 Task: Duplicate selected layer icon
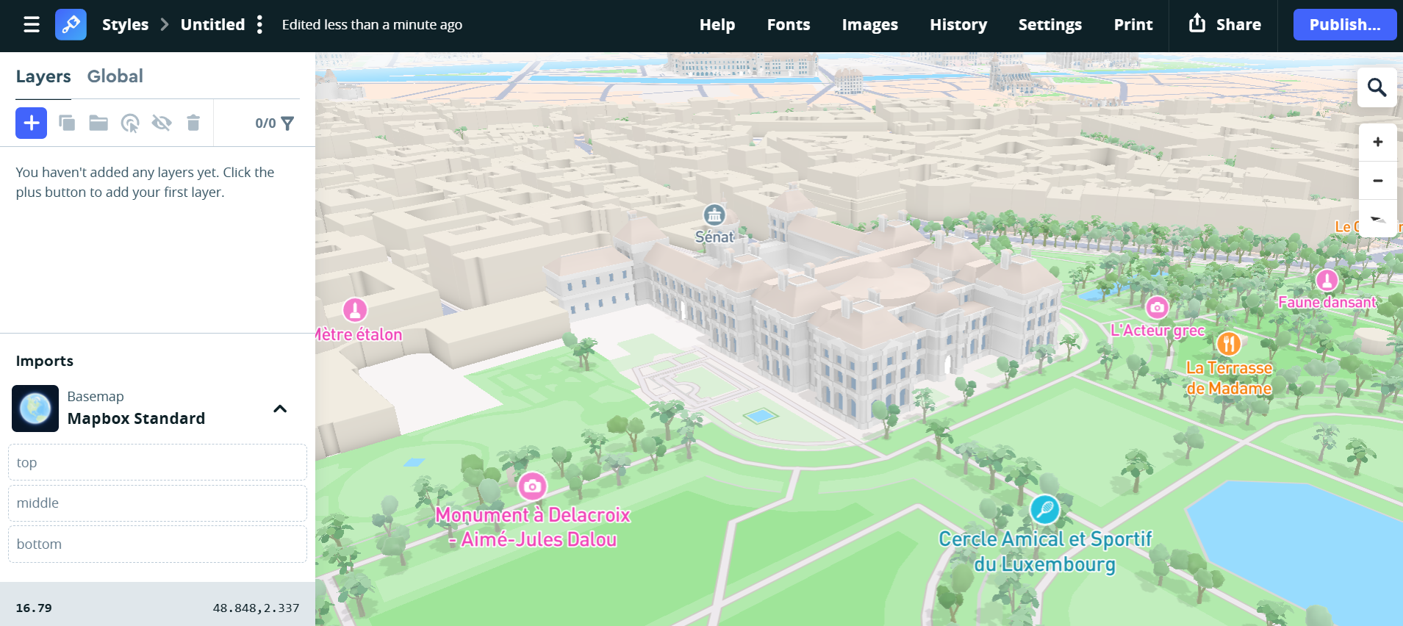point(67,123)
